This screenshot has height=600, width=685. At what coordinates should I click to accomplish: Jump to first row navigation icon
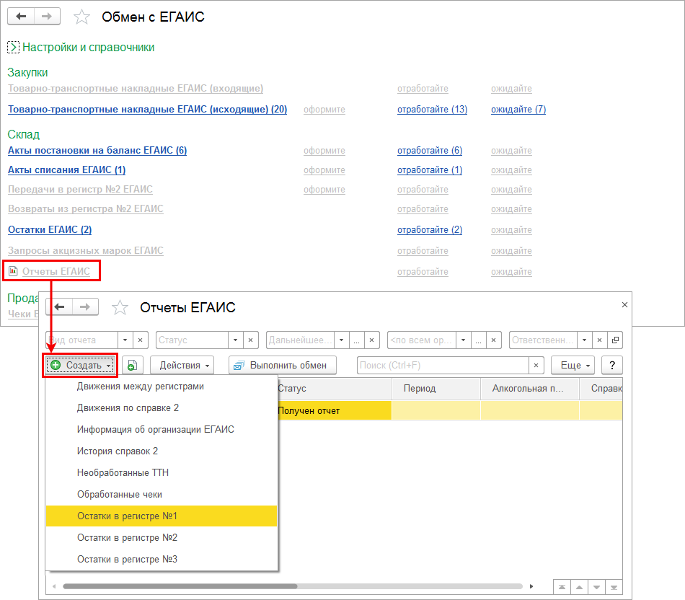562,587
